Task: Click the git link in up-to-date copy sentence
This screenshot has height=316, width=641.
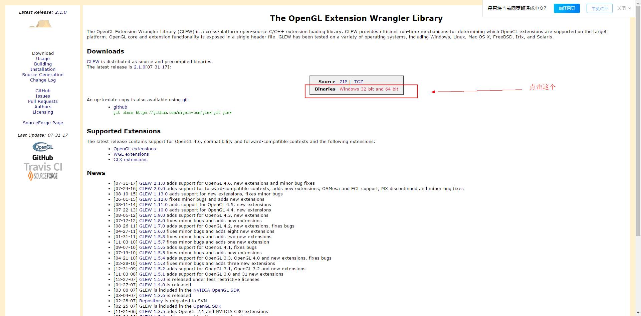Action: coord(185,100)
